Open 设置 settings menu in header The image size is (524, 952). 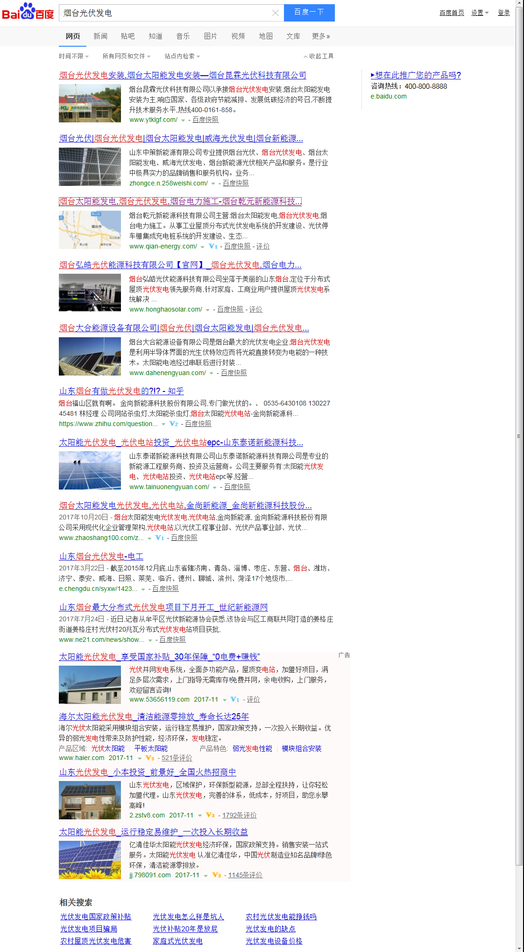[x=480, y=13]
